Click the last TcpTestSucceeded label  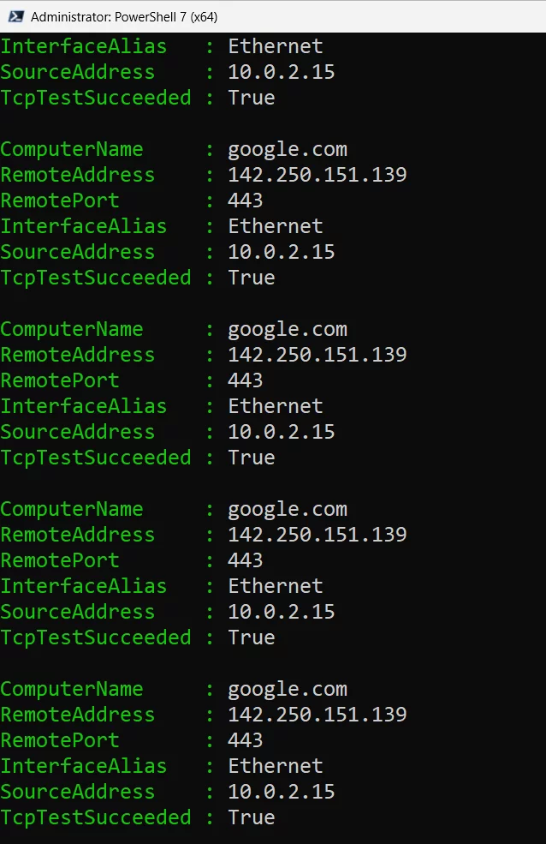click(96, 817)
